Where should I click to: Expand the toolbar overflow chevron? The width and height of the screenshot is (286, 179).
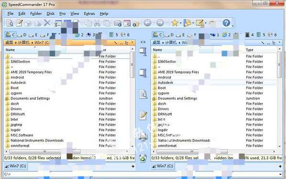tap(233, 26)
